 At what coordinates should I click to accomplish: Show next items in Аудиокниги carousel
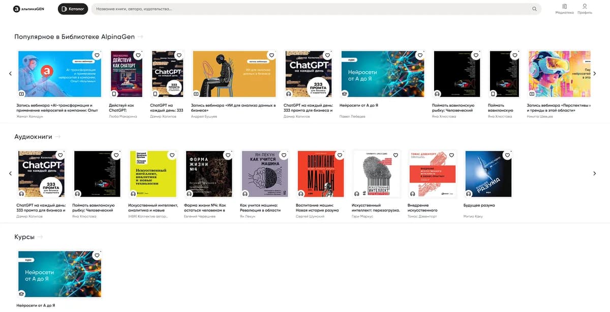pos(594,173)
